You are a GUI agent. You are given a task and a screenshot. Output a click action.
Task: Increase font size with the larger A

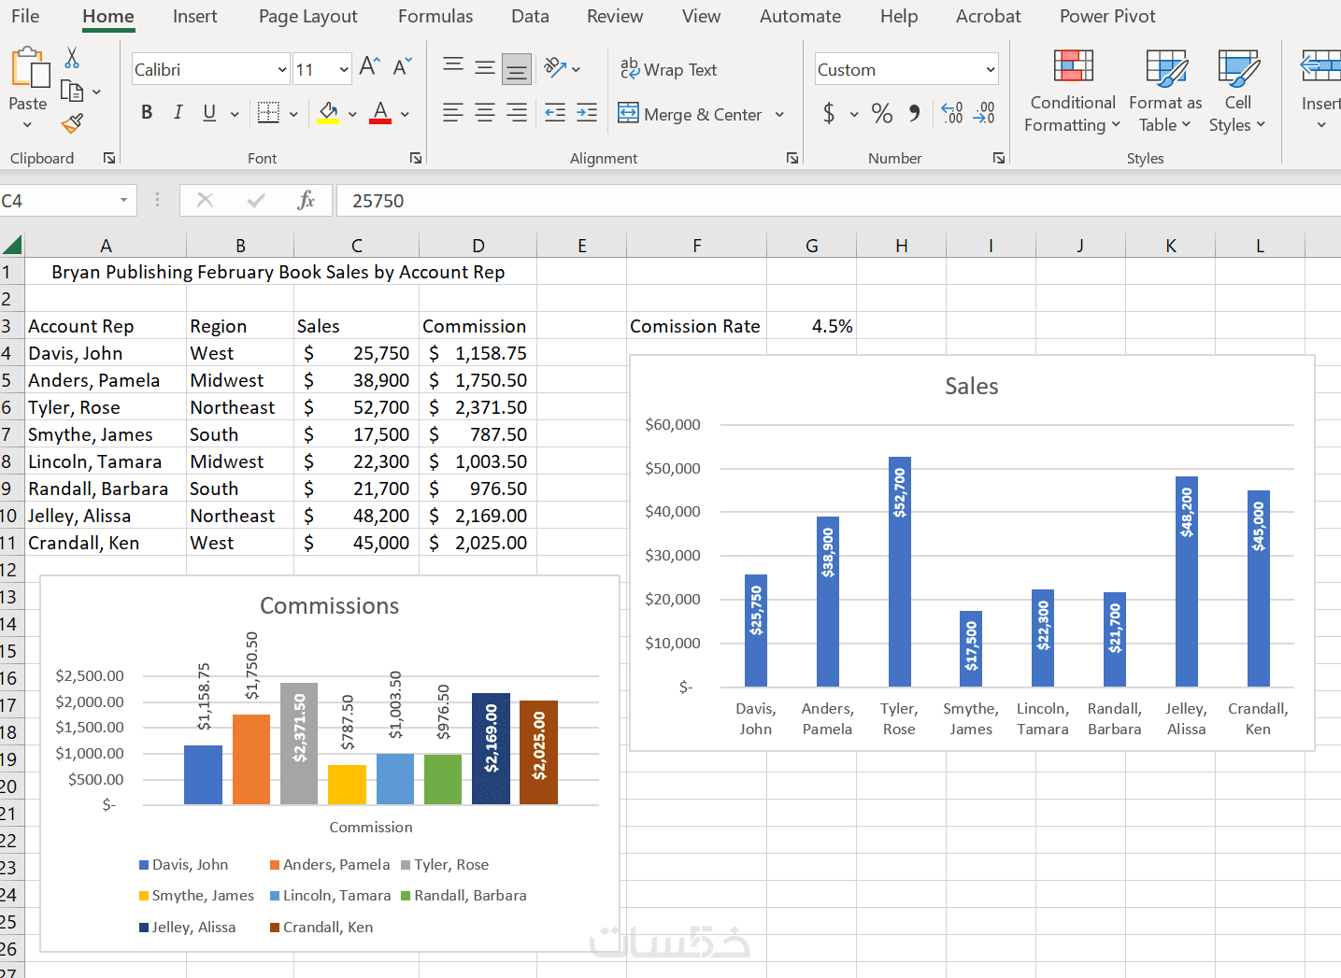[369, 67]
